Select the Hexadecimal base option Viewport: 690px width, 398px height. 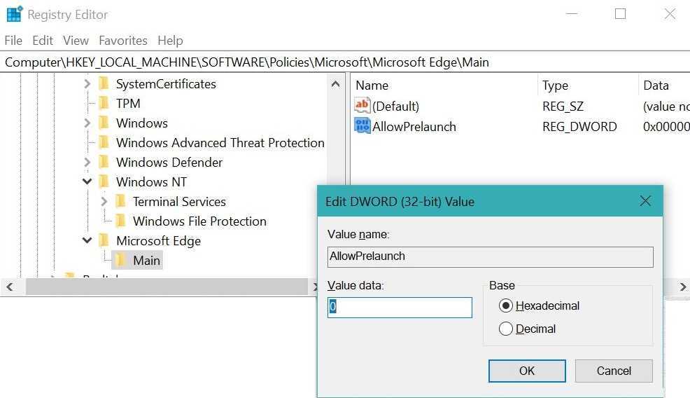(506, 306)
